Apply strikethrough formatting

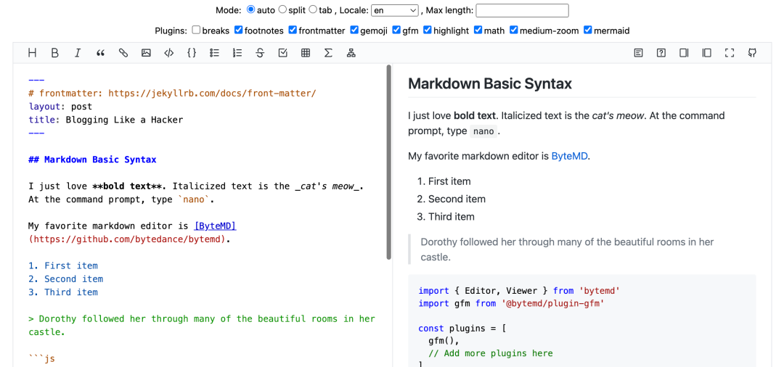260,53
